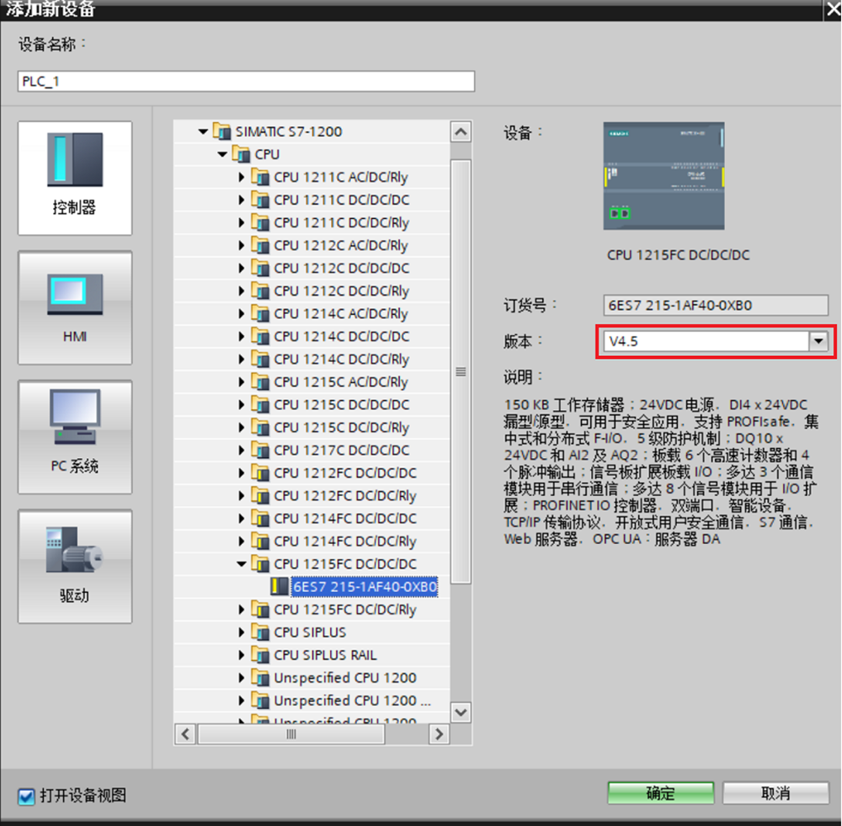
Task: Open the 版本 V4.5 version dropdown
Action: [818, 341]
